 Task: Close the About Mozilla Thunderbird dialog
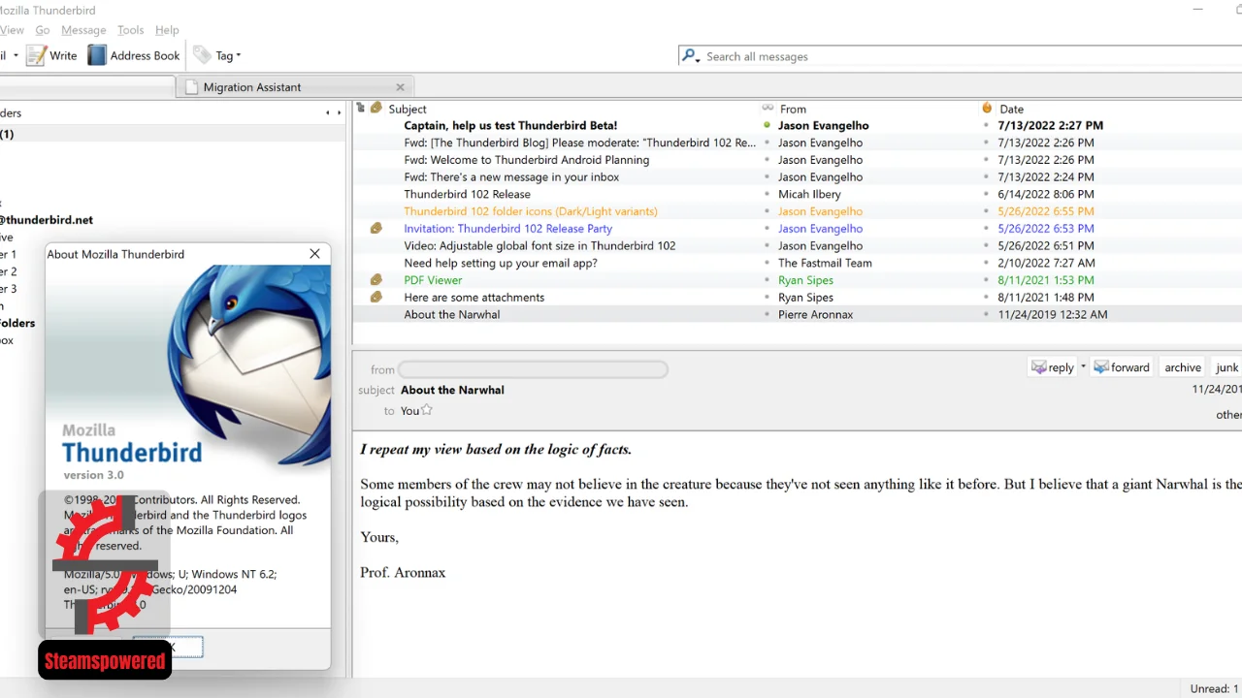pos(314,254)
